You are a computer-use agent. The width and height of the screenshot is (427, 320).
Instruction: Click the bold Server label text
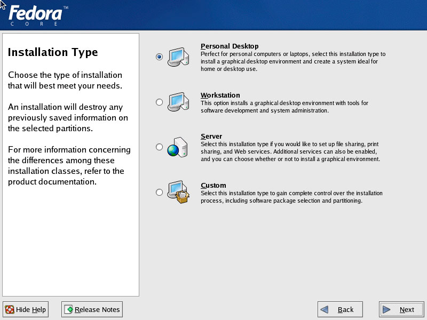[211, 137]
